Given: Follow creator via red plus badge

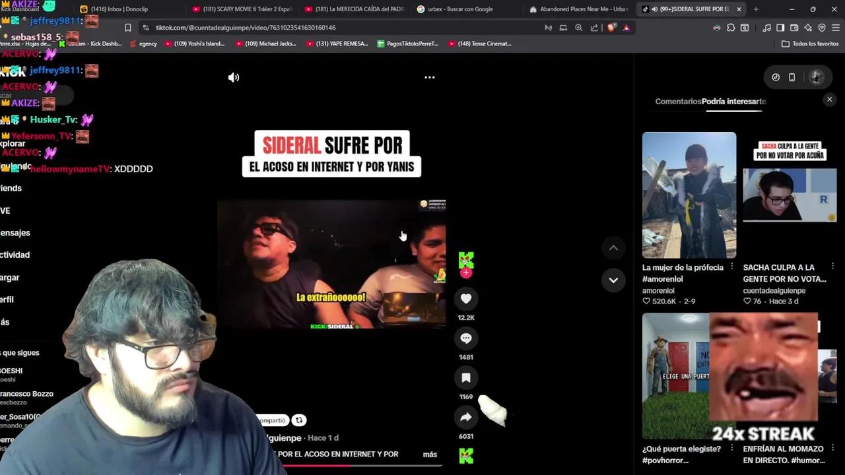Looking at the screenshot, I should (466, 272).
